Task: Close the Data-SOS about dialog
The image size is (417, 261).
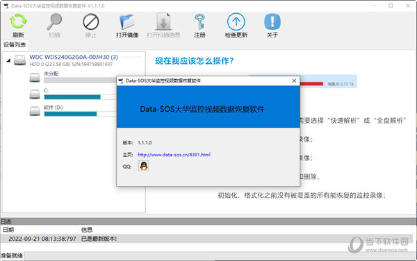Action: [294, 81]
